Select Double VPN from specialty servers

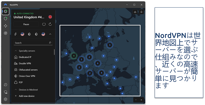(25, 63)
